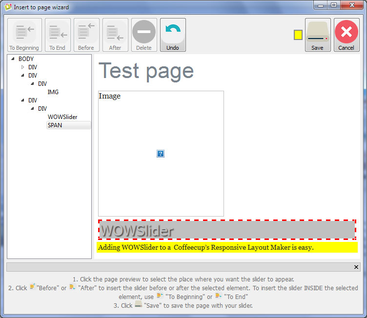Save the page with the slider
The height and width of the screenshot is (318, 367).
point(318,35)
